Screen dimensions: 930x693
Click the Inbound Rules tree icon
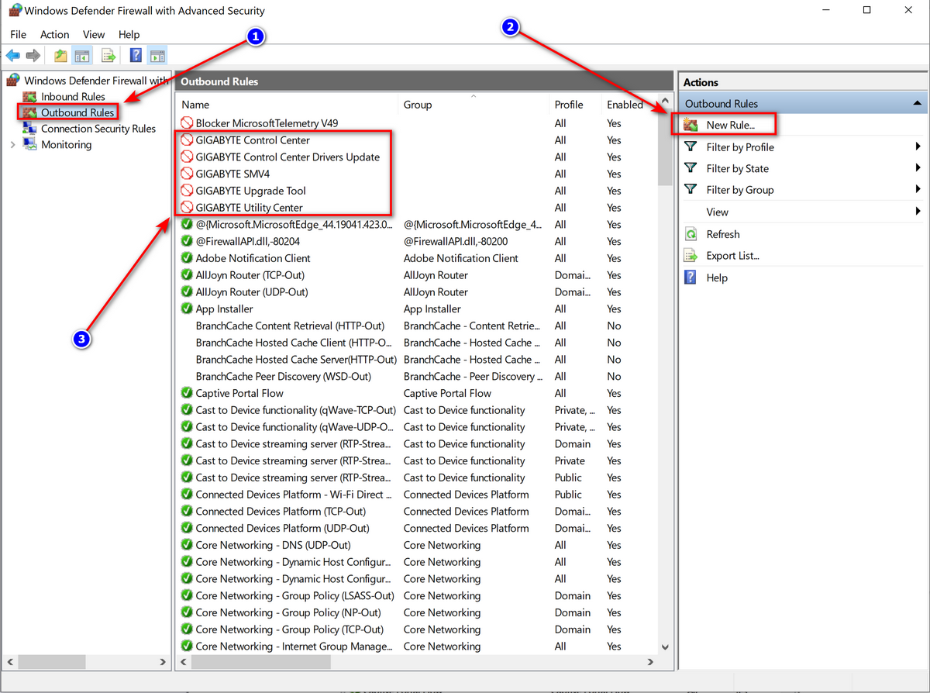coord(30,97)
